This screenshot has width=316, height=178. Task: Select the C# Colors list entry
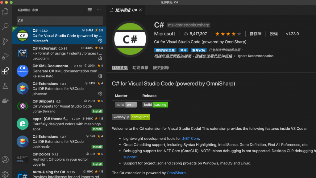click(59, 159)
